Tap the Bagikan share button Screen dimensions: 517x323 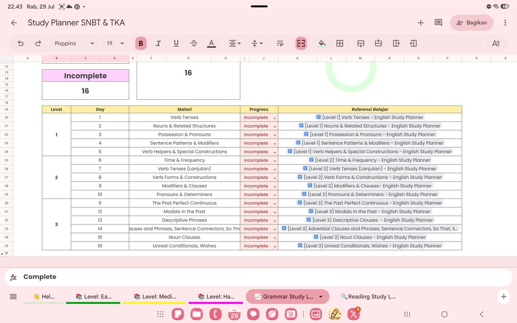pyautogui.click(x=472, y=23)
